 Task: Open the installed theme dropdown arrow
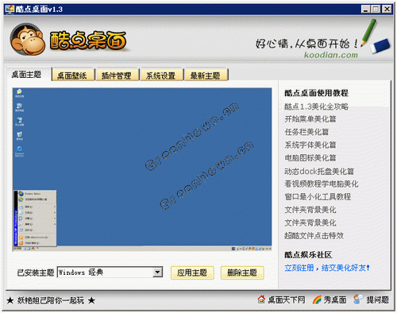158,272
